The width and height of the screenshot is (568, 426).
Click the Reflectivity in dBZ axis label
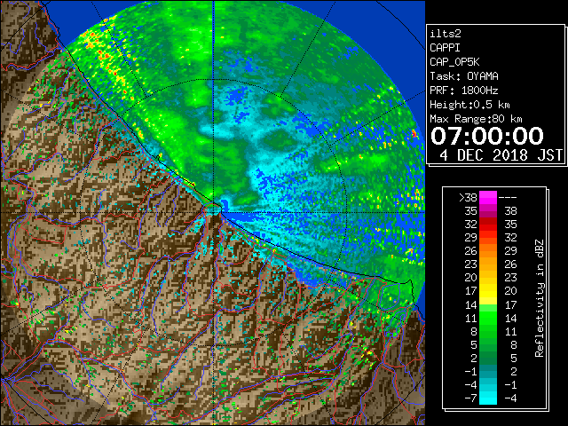(x=540, y=298)
